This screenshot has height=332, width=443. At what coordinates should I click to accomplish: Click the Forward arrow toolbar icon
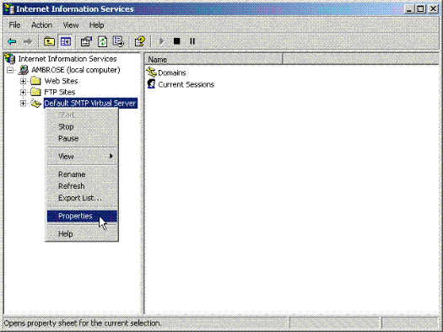[x=28, y=42]
